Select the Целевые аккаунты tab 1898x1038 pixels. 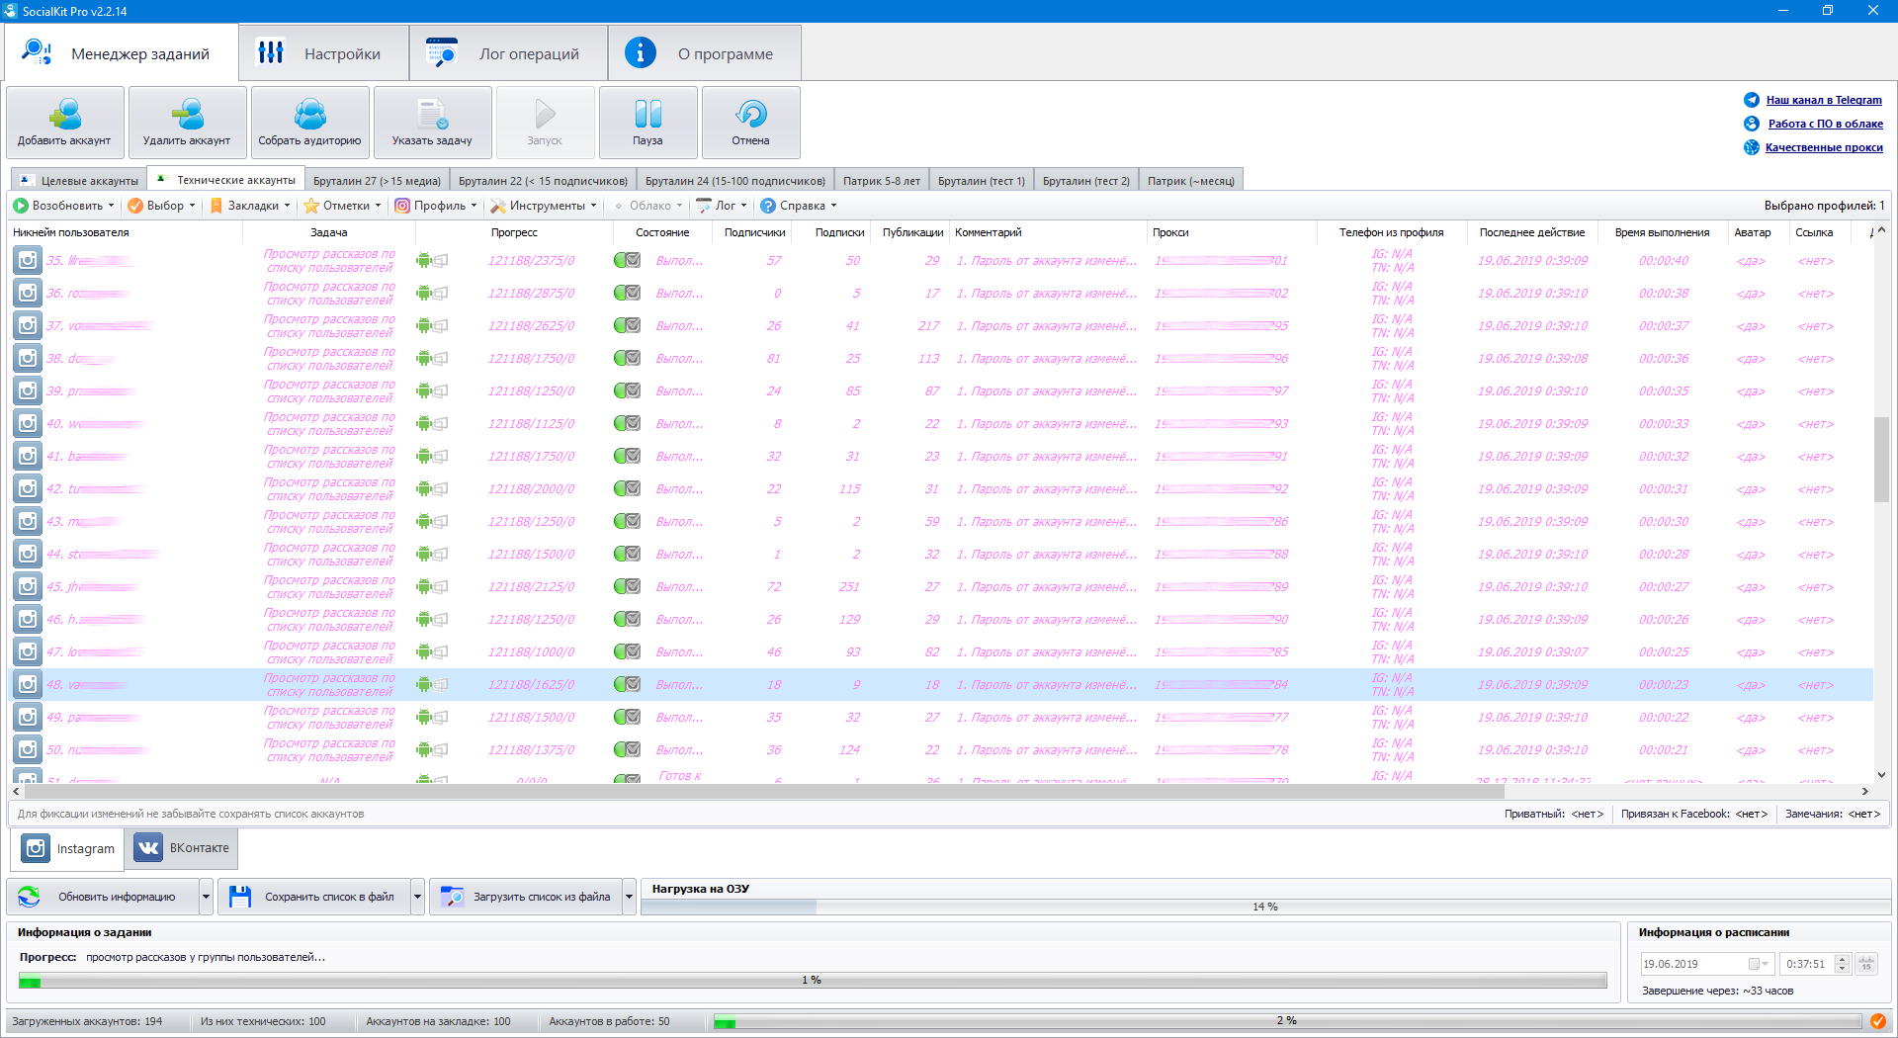79,181
